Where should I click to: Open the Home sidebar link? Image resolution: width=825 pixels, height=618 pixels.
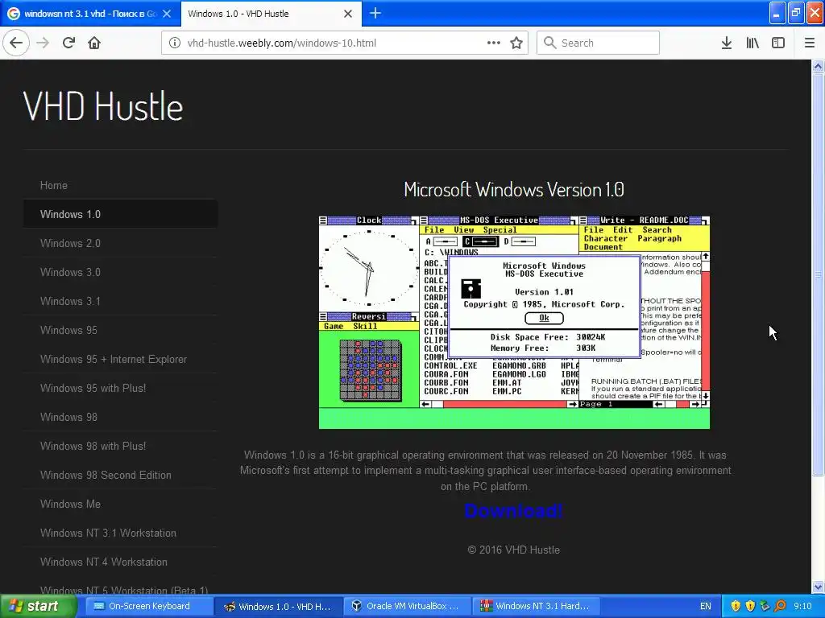pos(54,186)
